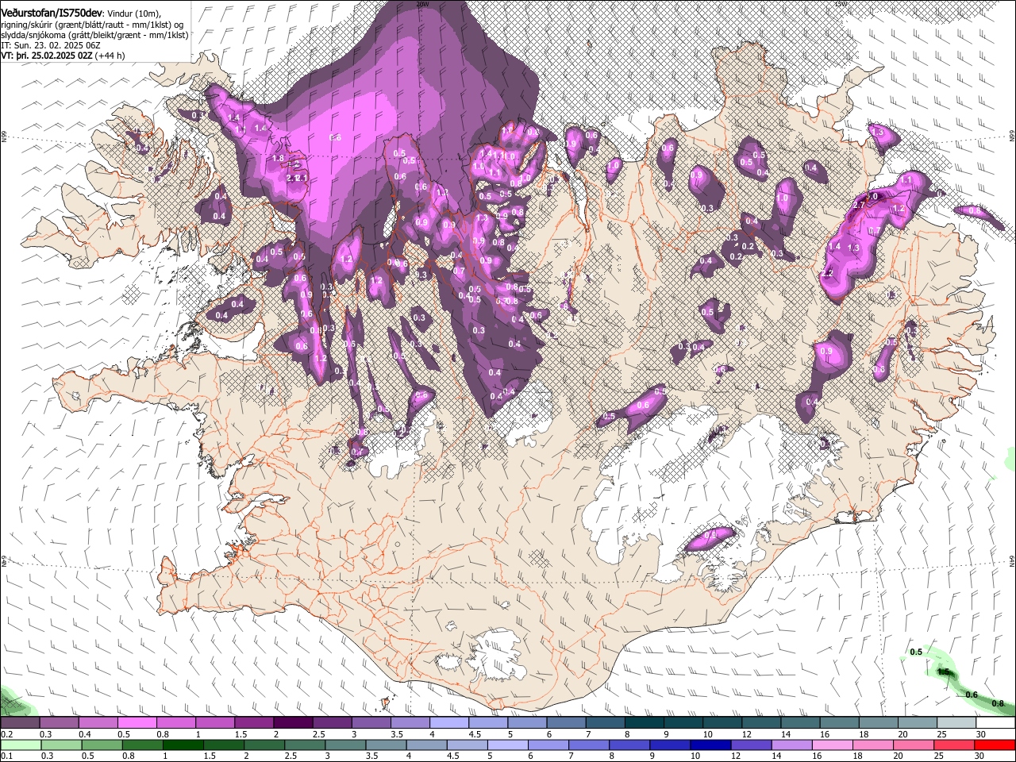
Task: Select the white 30 swatch ending the snowfall scale
Action: coord(995,723)
